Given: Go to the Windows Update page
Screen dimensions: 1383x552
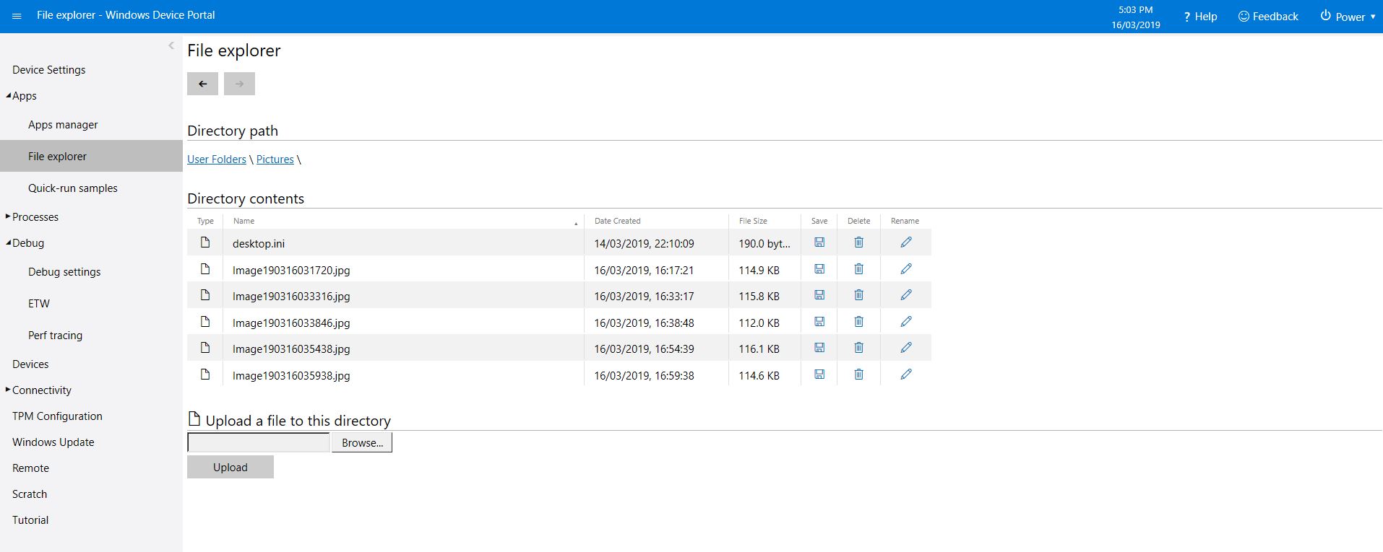Looking at the screenshot, I should tap(53, 442).
